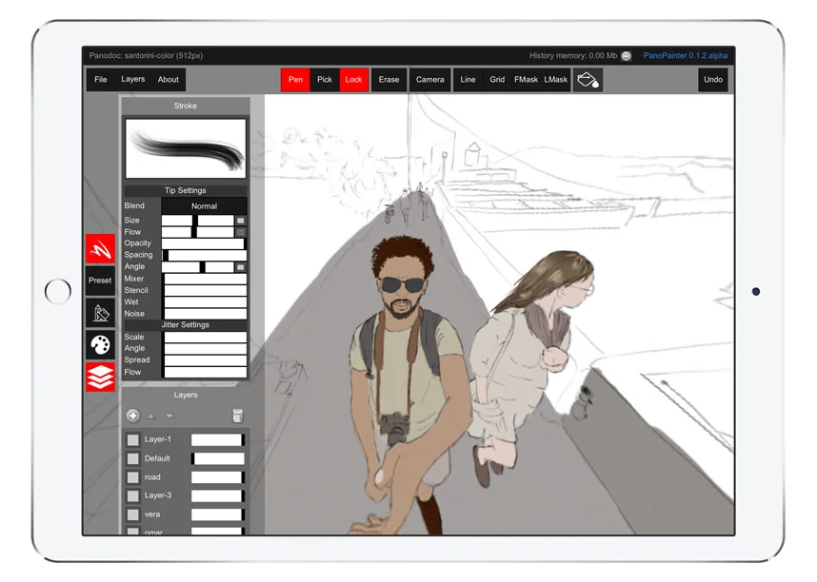Adjust the jitter Flow slider

click(204, 372)
